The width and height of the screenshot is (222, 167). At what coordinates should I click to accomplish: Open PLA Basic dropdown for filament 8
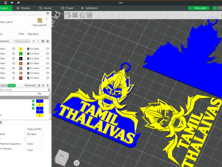point(34,64)
